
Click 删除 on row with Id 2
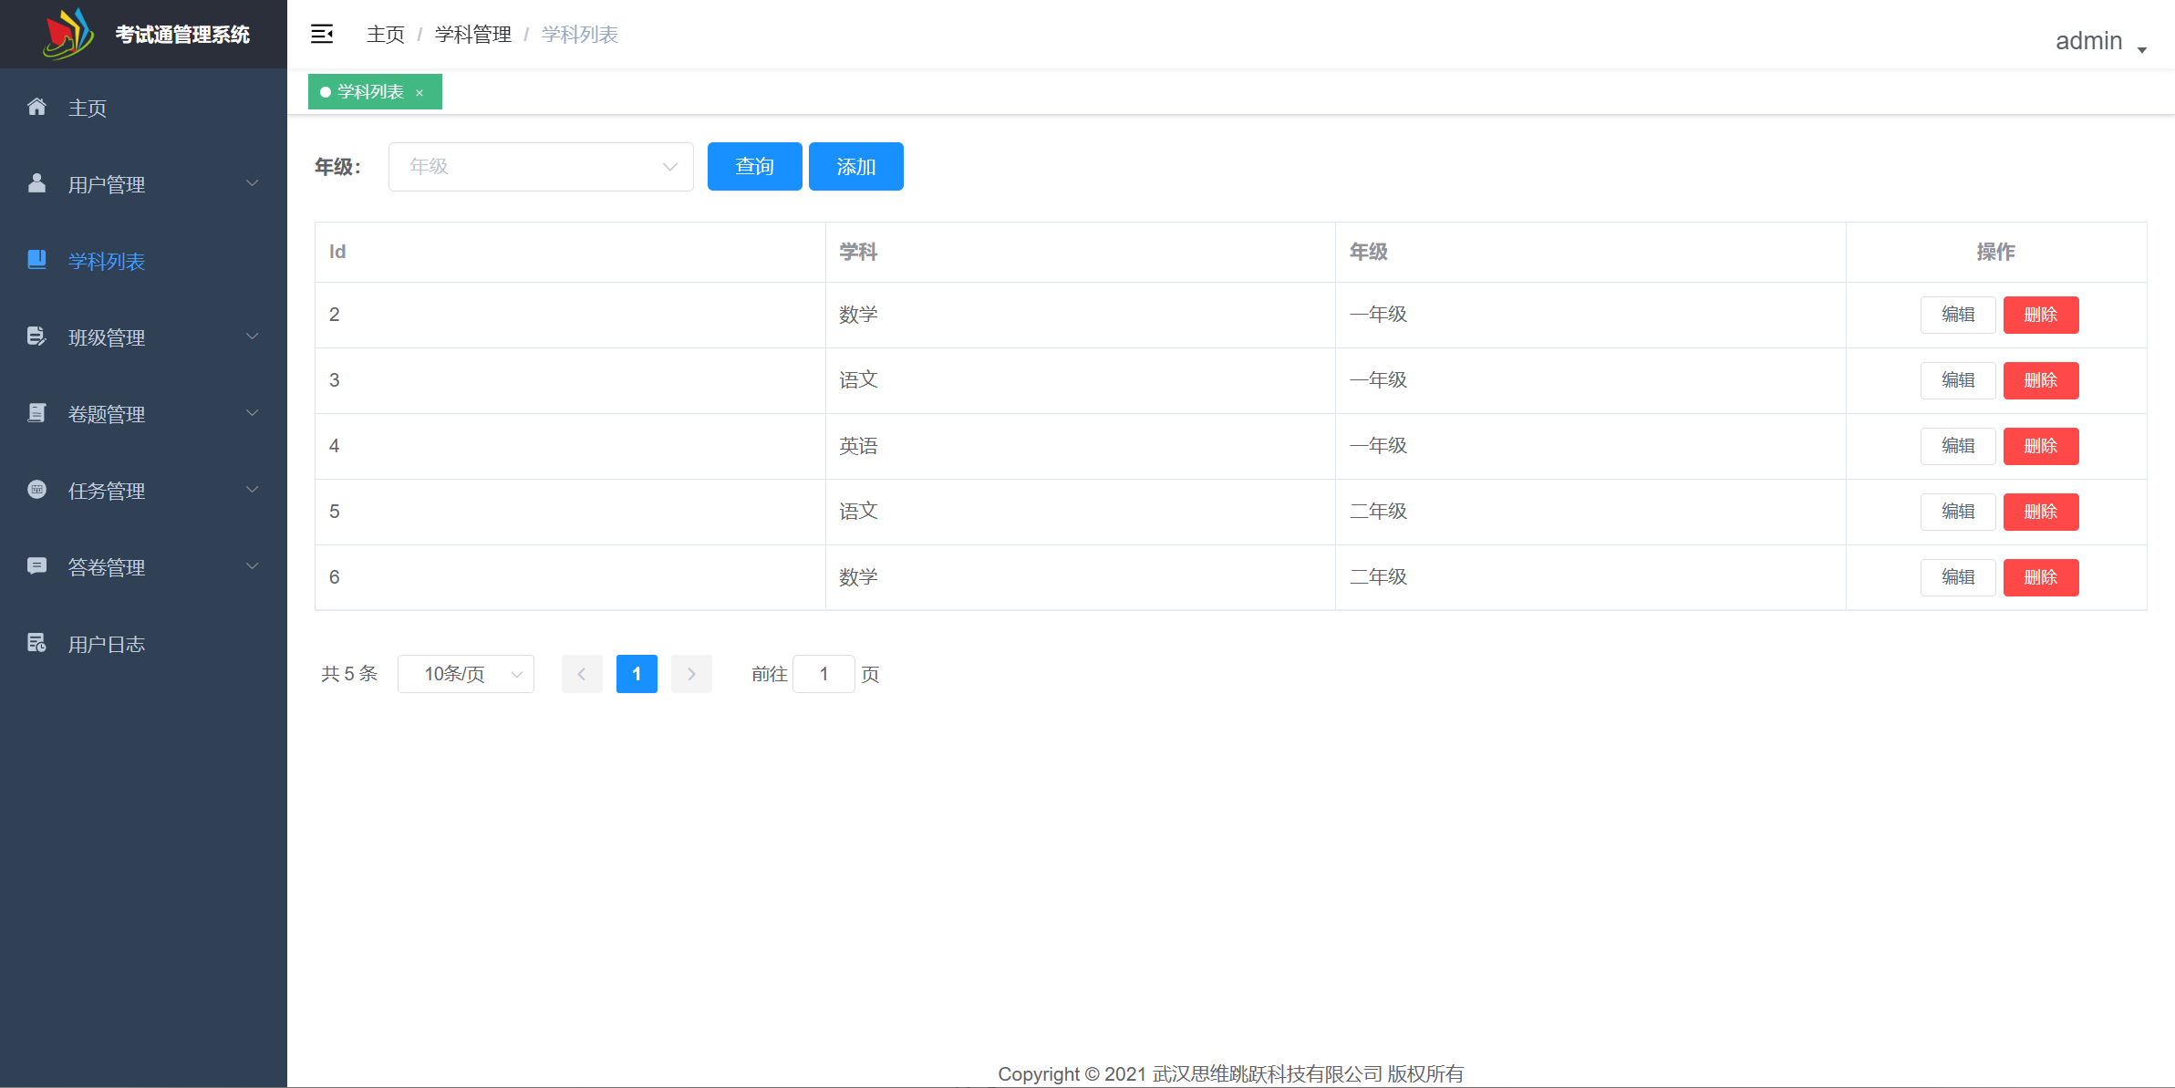pos(2041,315)
